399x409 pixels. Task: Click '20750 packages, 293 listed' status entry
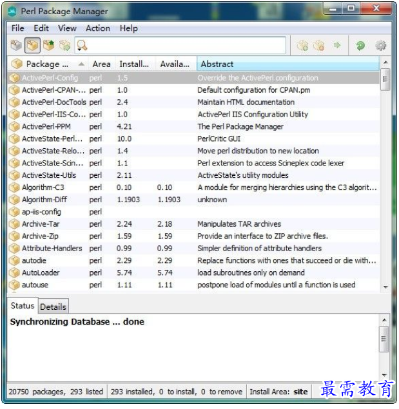[56, 392]
